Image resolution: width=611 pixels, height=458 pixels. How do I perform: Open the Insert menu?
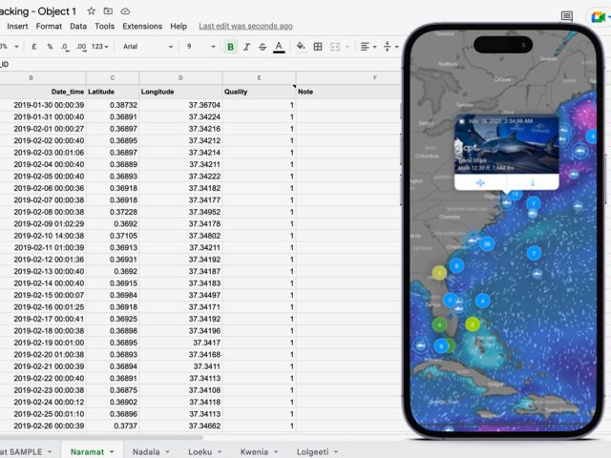(x=17, y=26)
